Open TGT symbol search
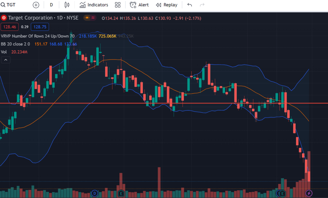The height and width of the screenshot is (198, 328). (x=8, y=5)
